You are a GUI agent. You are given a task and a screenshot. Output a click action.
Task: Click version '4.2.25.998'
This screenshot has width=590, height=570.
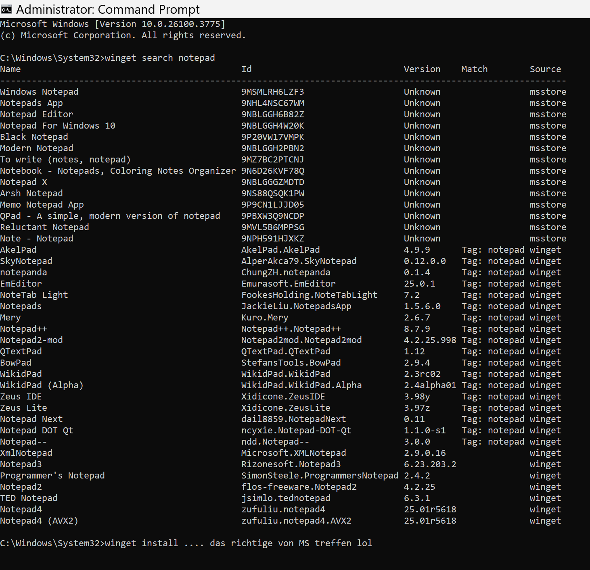pyautogui.click(x=430, y=340)
